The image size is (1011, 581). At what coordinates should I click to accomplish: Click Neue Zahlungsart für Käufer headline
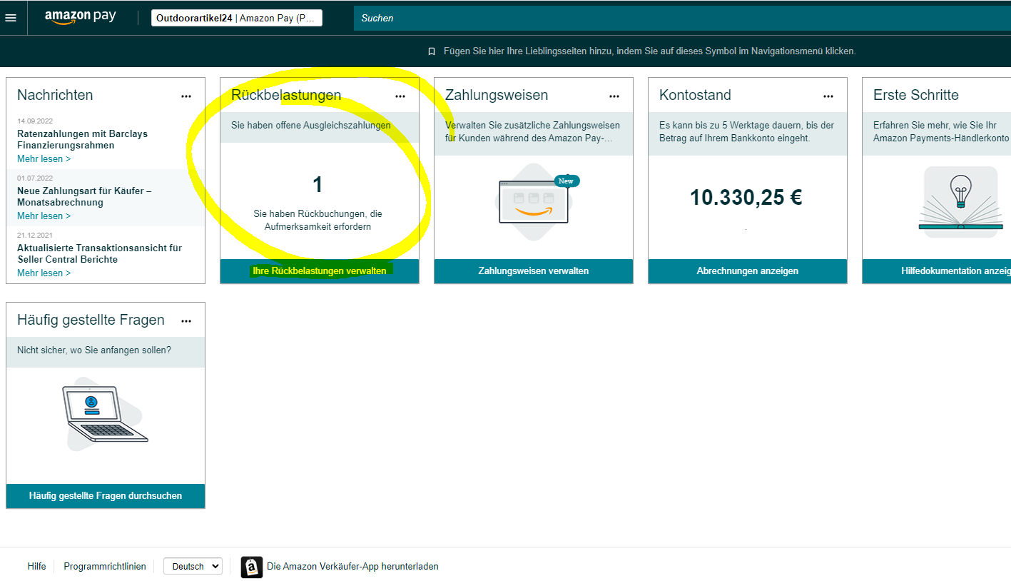tap(84, 196)
